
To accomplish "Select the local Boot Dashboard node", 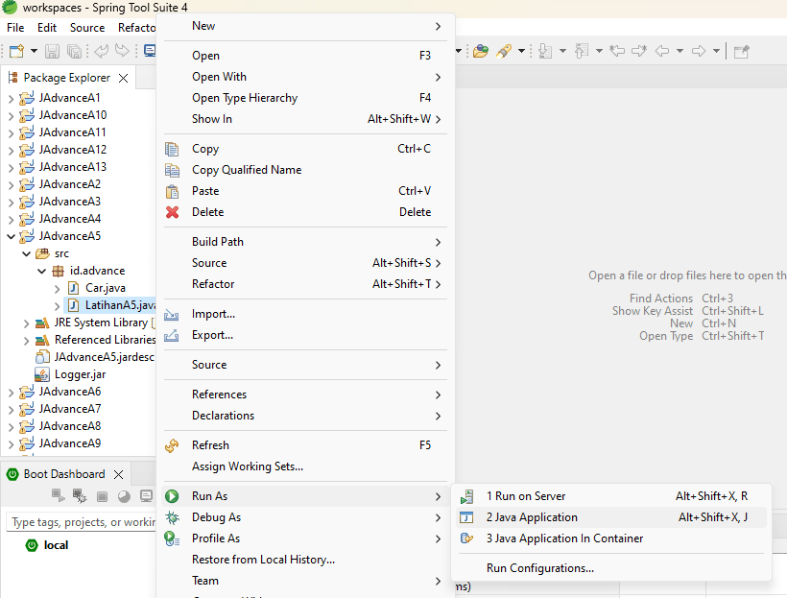I will (x=47, y=545).
